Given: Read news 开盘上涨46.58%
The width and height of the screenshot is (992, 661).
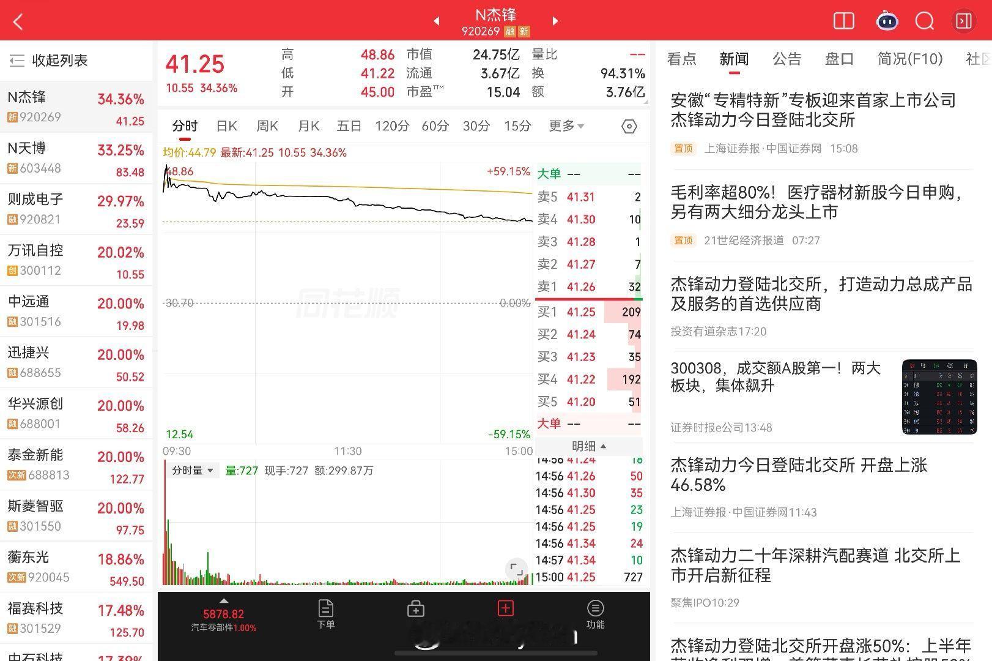Looking at the screenshot, I should [799, 475].
